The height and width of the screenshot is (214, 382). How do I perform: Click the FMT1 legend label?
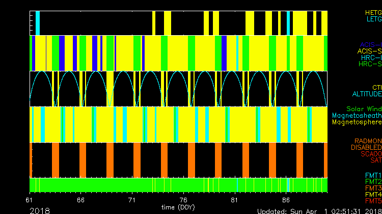373,176
